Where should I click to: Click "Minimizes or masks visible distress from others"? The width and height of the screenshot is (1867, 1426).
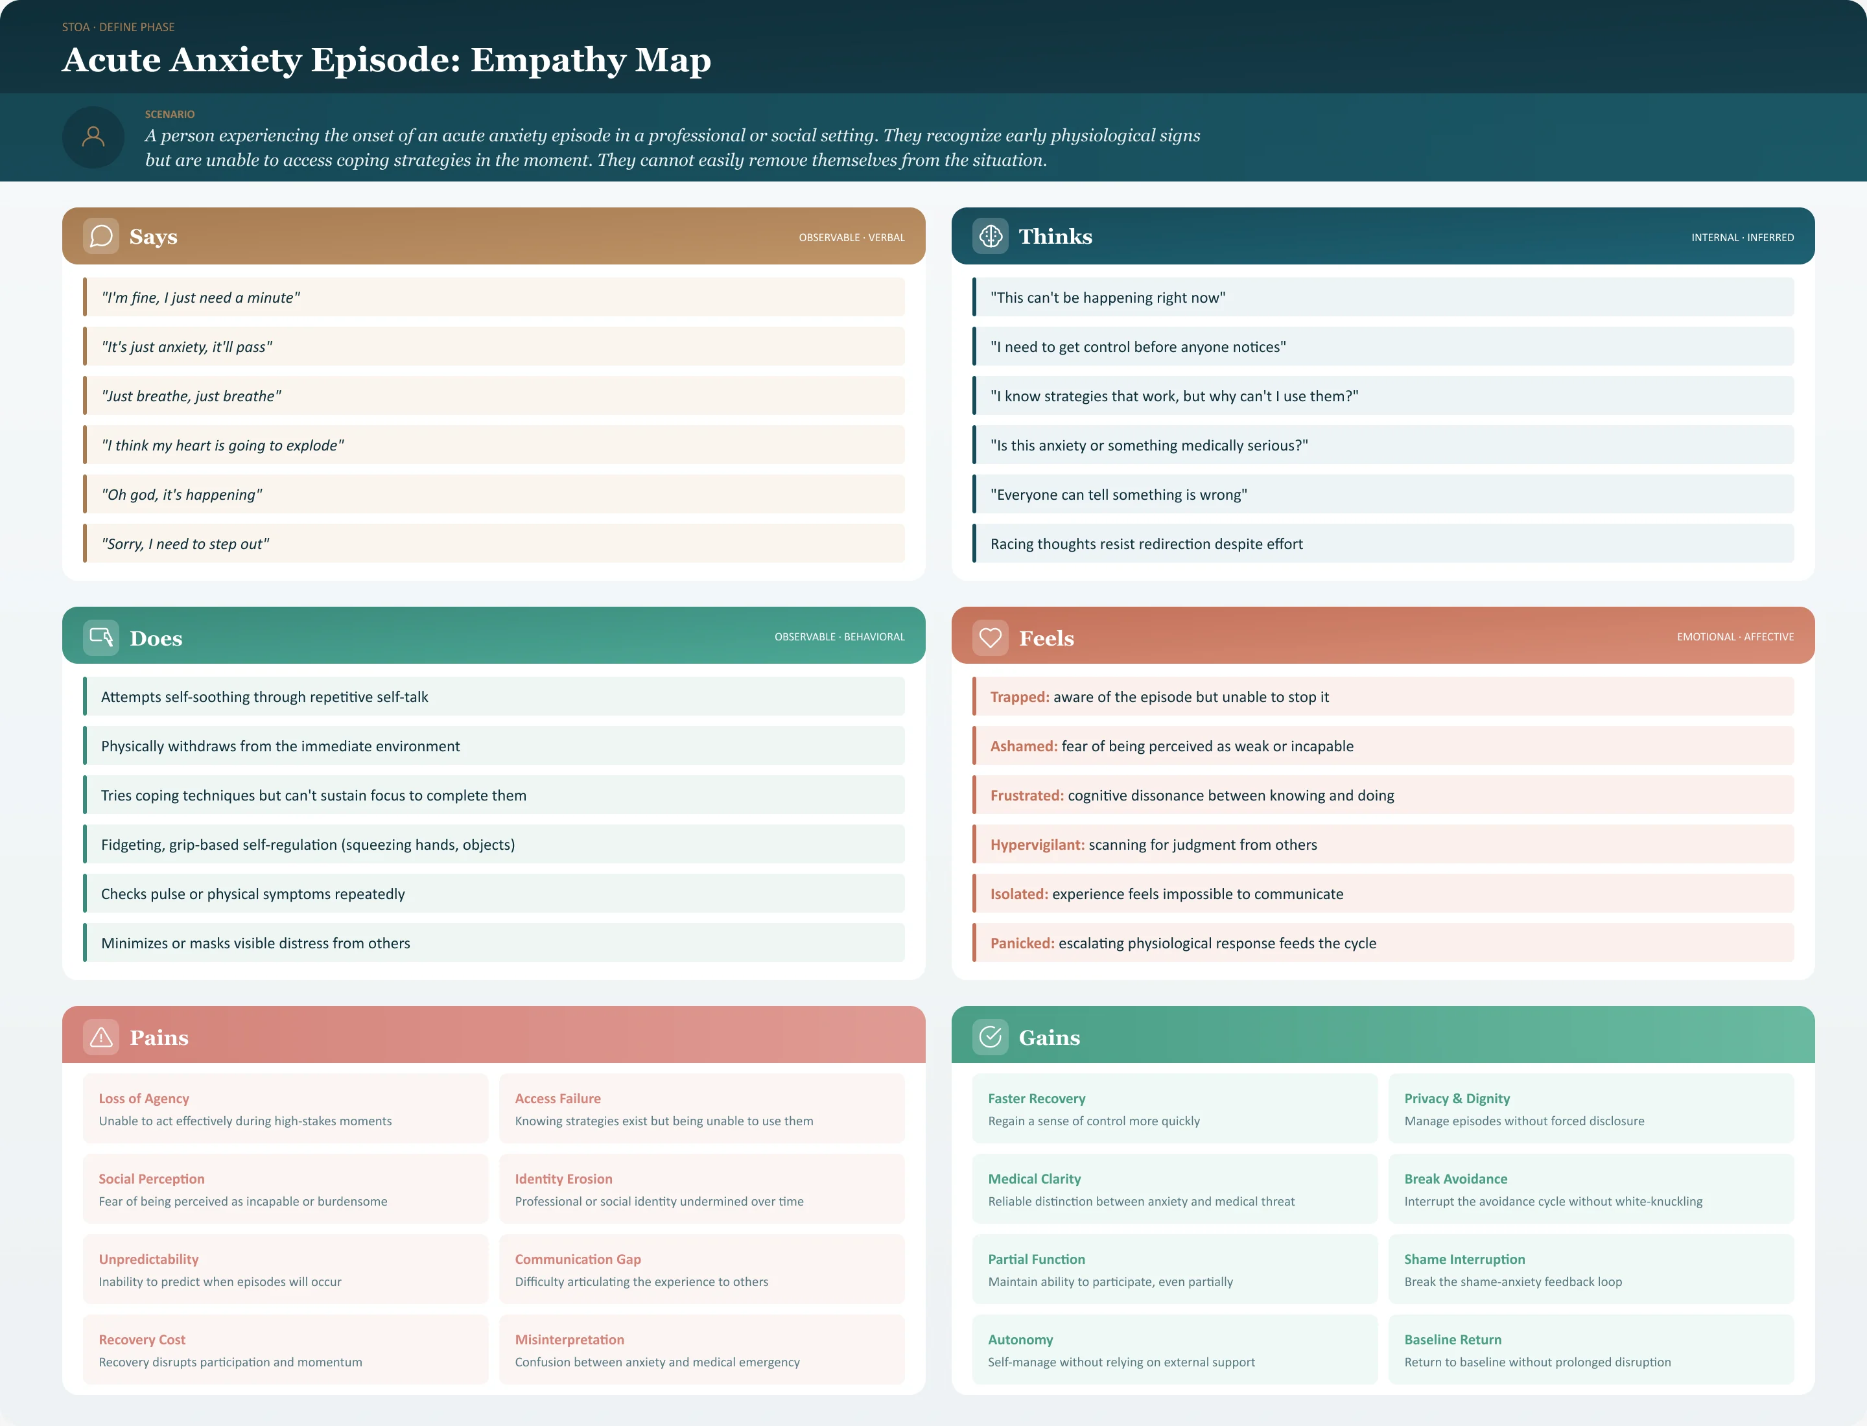pyautogui.click(x=494, y=942)
